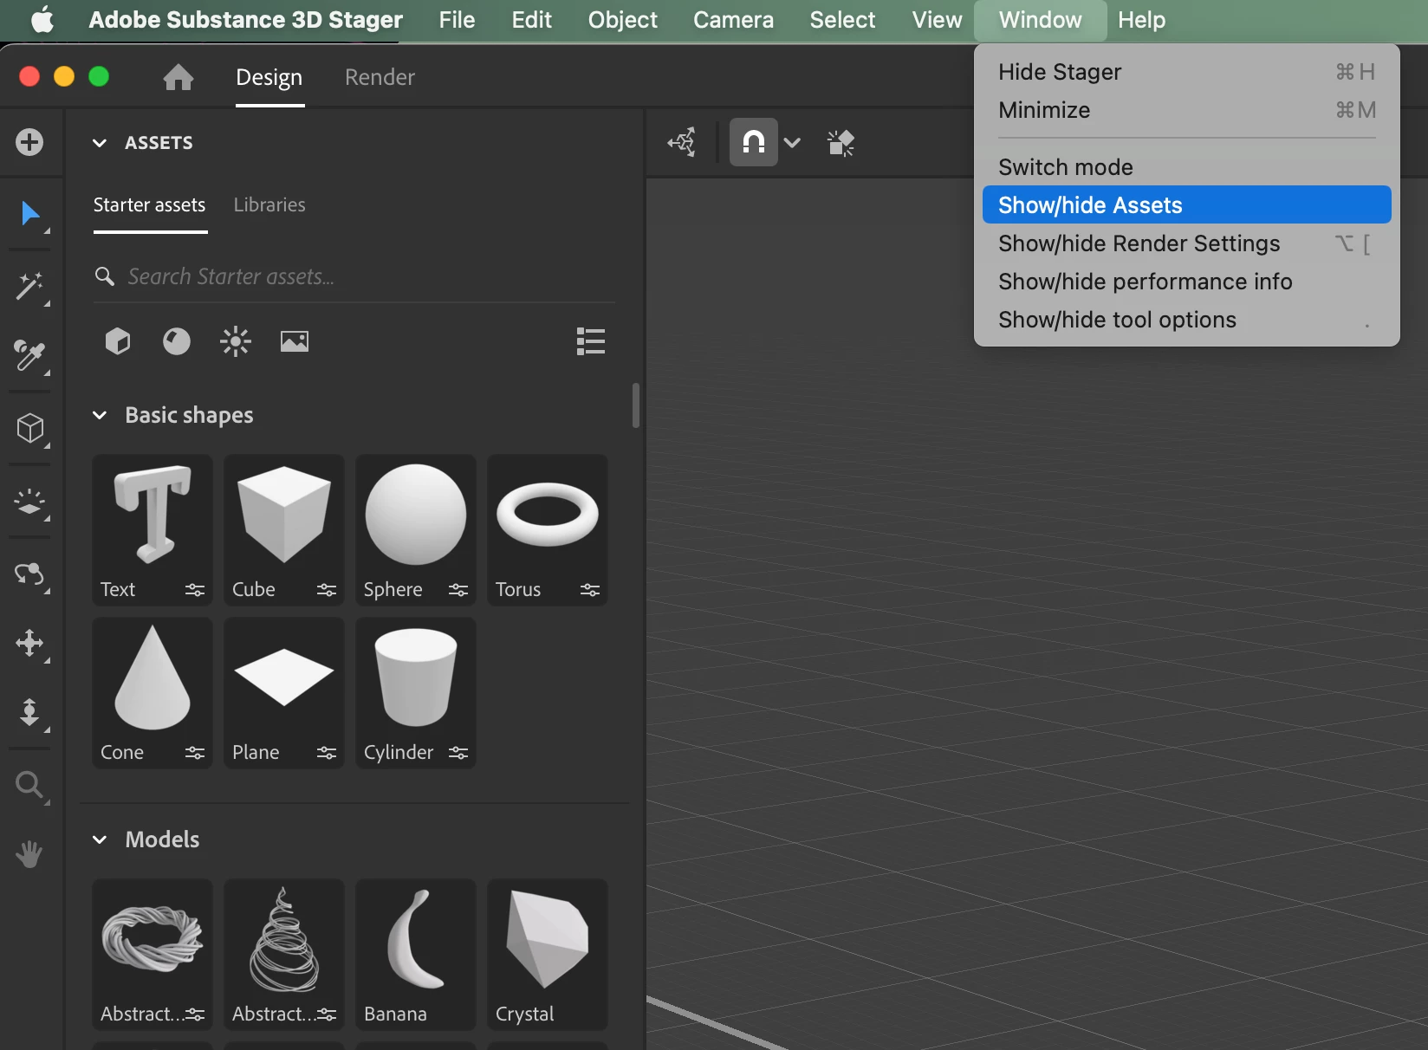The image size is (1428, 1050).
Task: Select the Dolly camera tool
Action: [x=30, y=714]
